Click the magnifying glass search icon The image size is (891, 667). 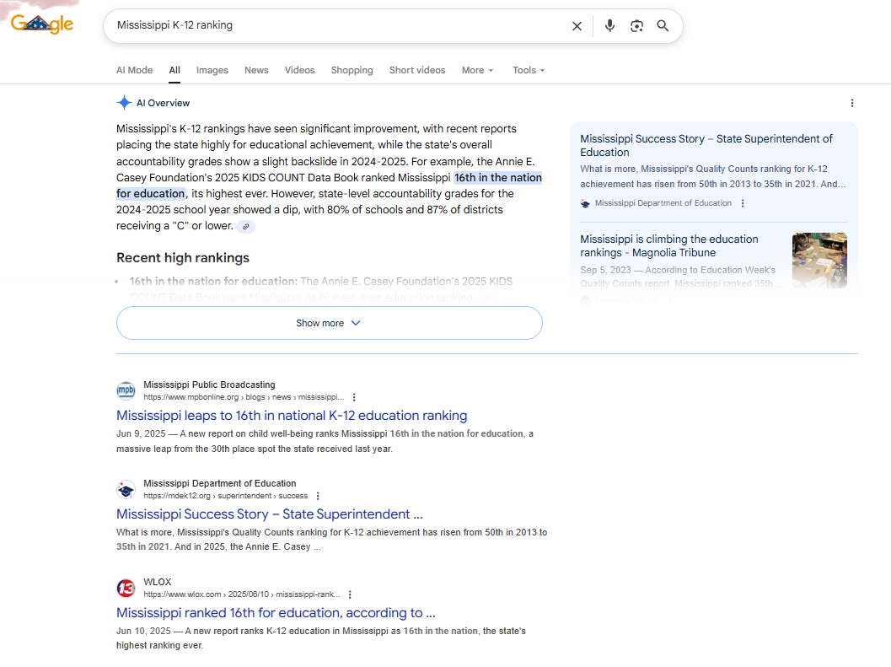pyautogui.click(x=663, y=25)
